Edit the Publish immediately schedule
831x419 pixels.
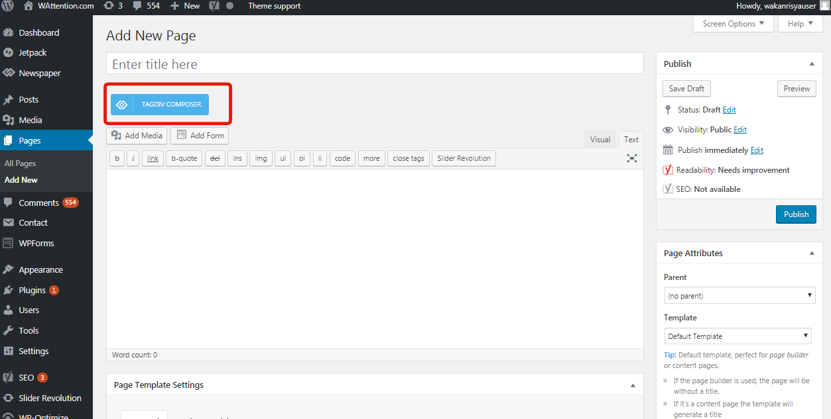(757, 150)
